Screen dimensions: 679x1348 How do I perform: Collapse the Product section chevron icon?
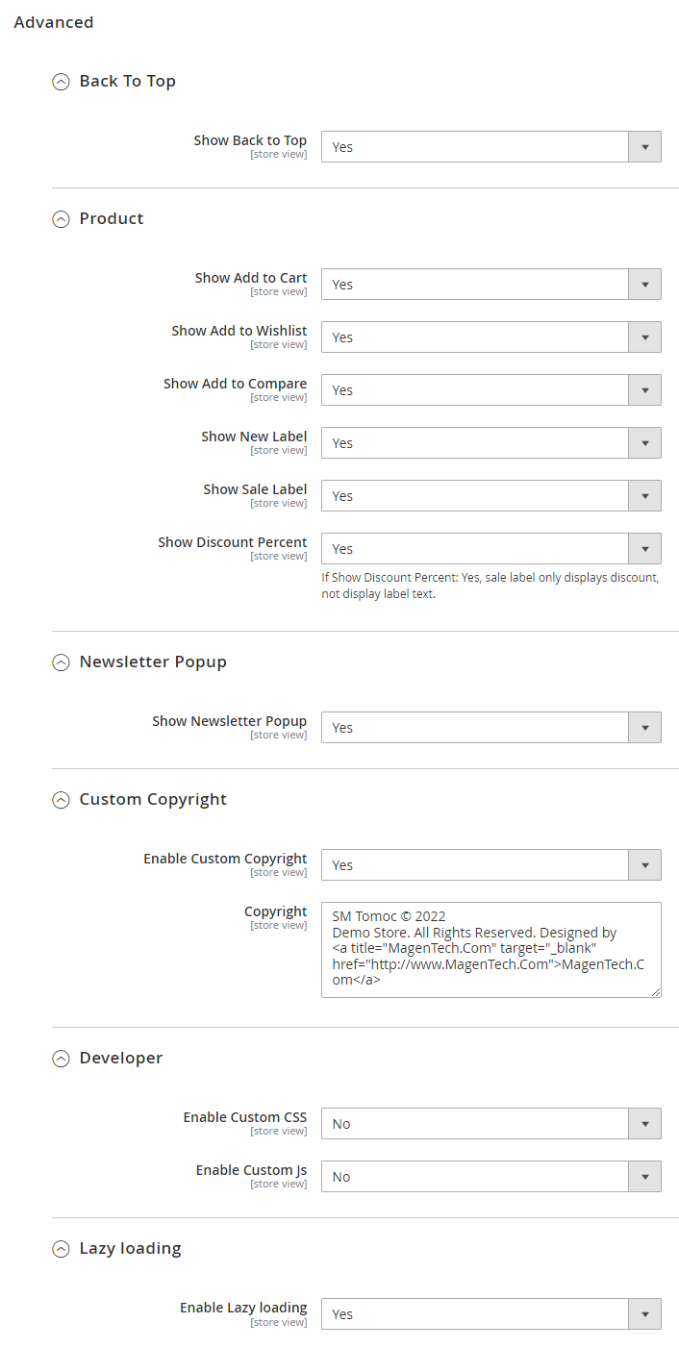(x=61, y=219)
